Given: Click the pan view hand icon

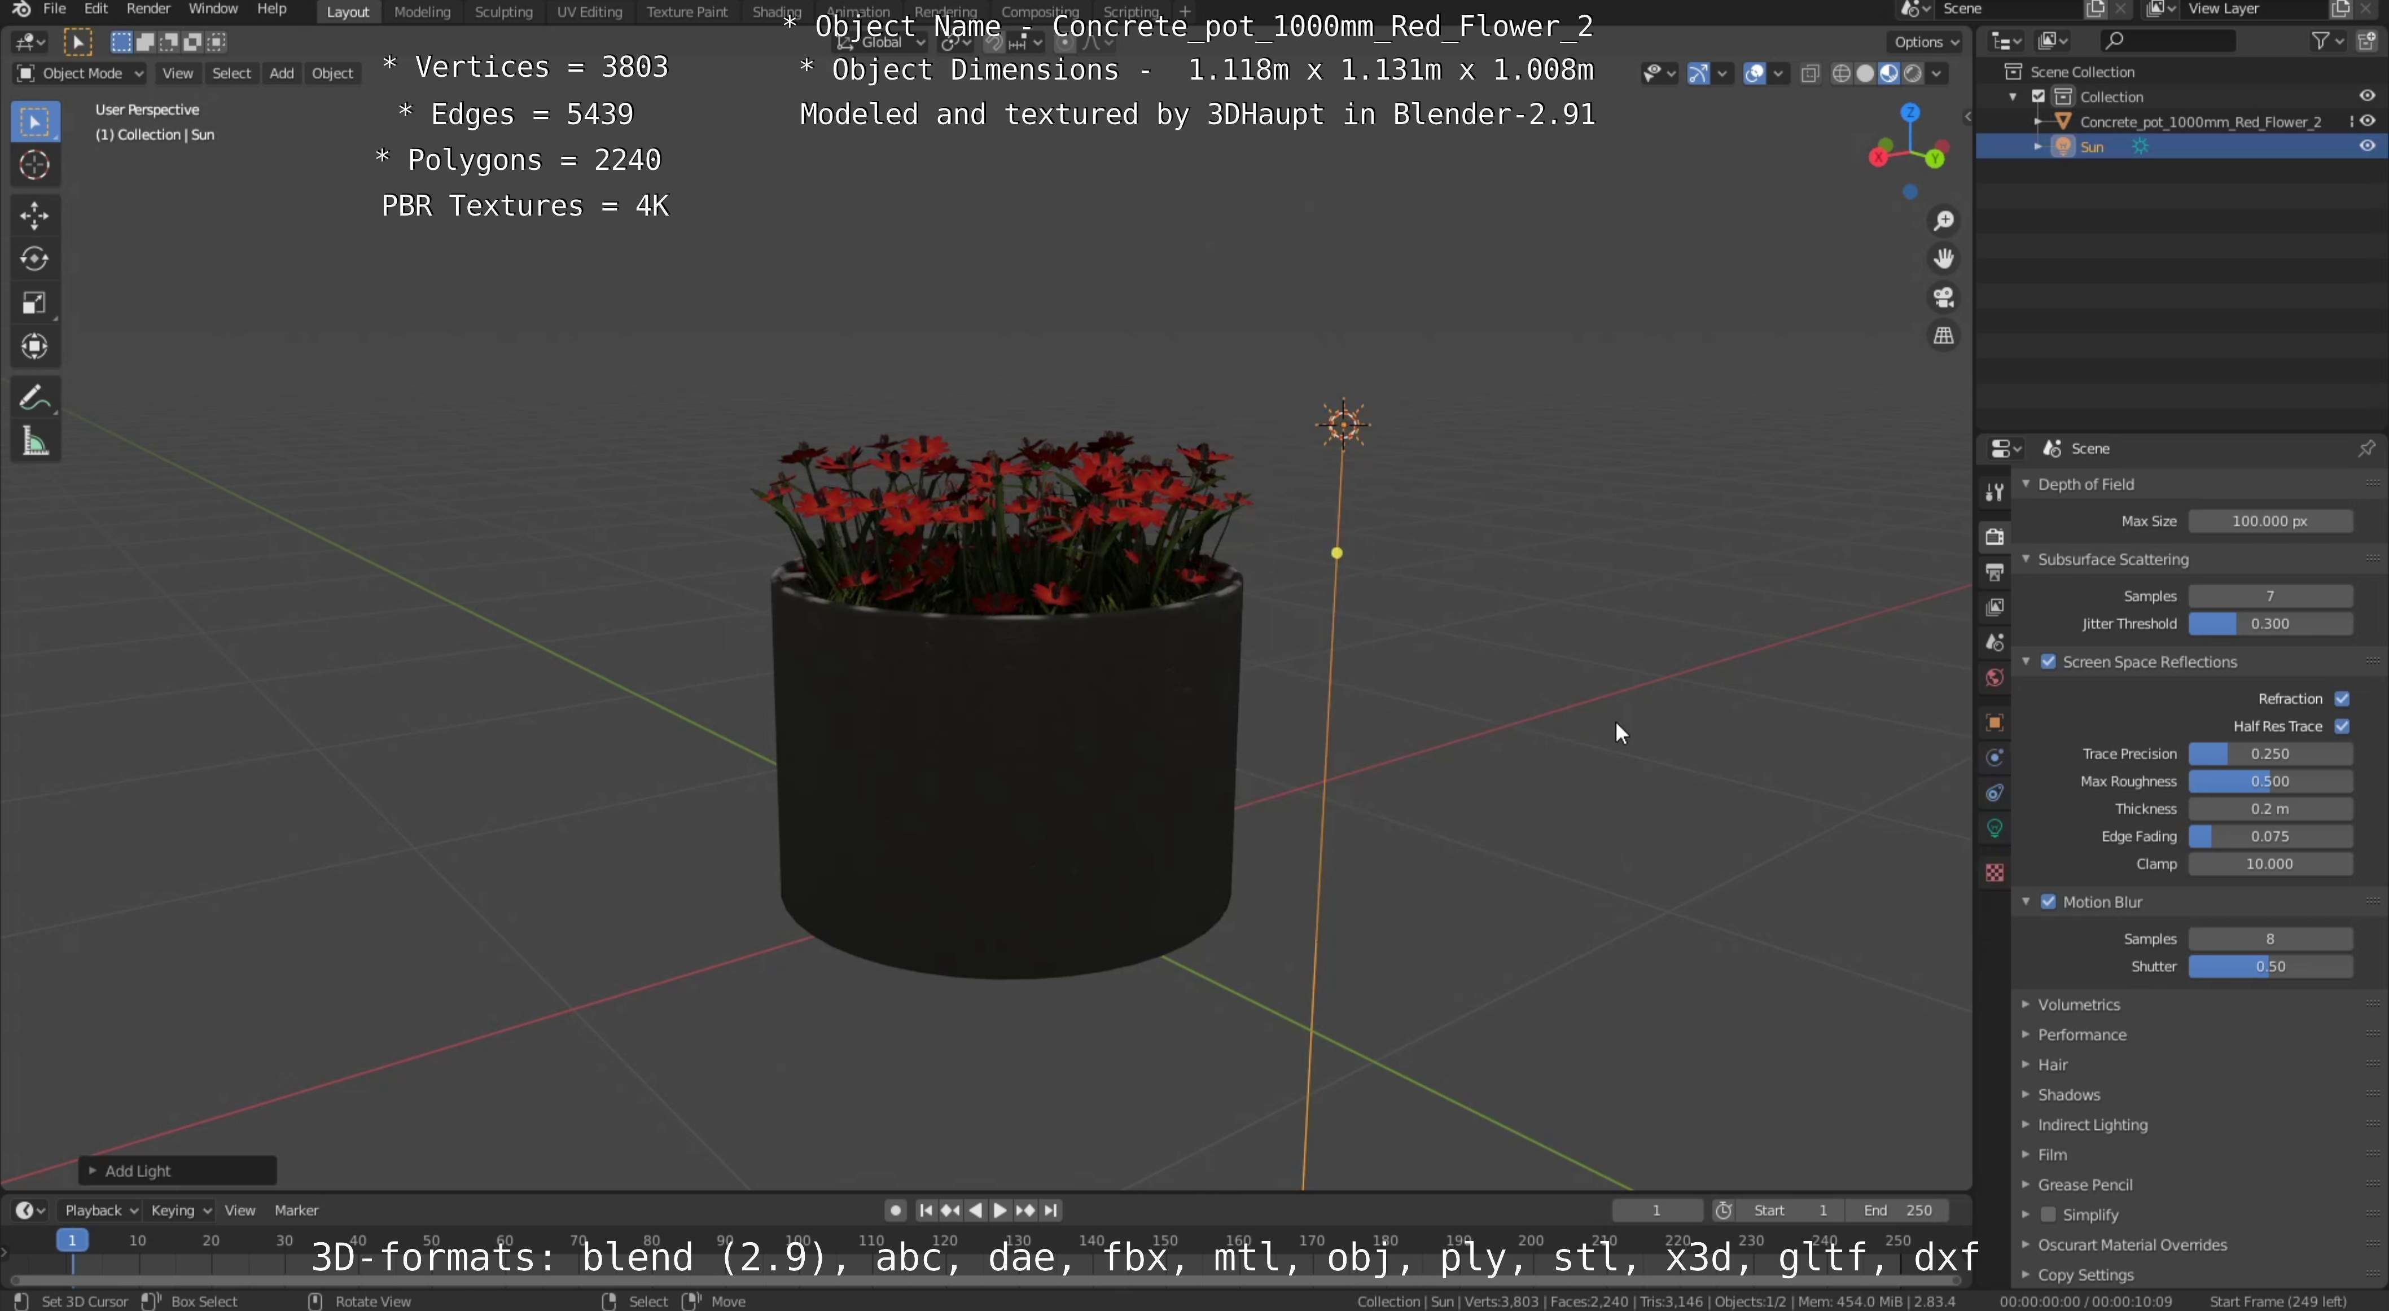Looking at the screenshot, I should tap(1944, 258).
